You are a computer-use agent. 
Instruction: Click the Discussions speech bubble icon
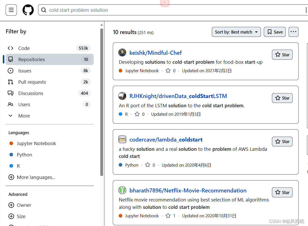(x=10, y=93)
